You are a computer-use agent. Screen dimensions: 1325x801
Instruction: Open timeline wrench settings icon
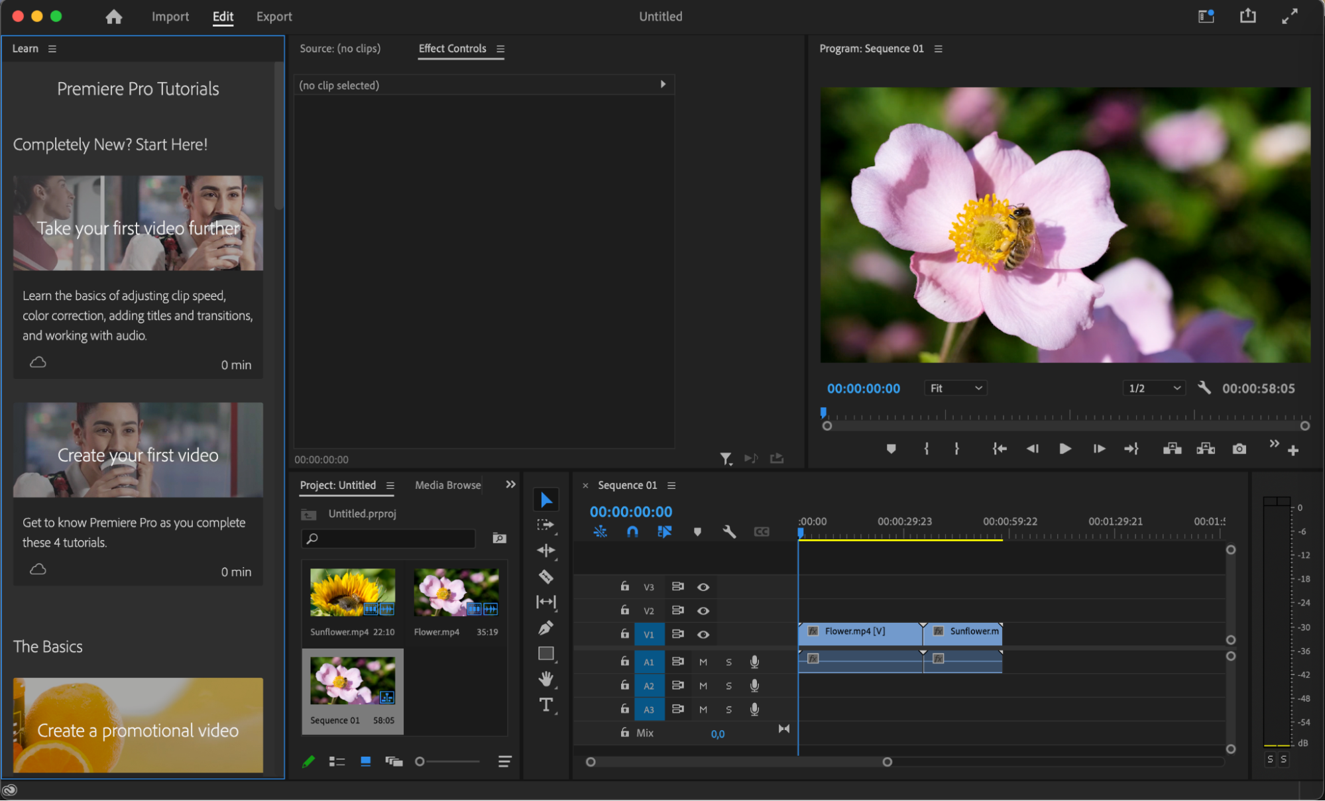729,532
